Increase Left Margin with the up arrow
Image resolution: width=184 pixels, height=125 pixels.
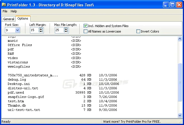[41, 29]
